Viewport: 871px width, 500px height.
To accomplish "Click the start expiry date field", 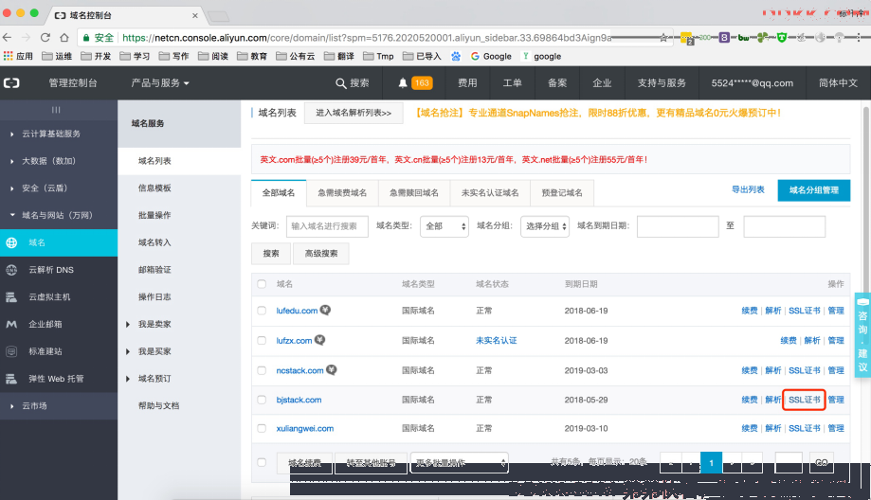I will click(678, 226).
